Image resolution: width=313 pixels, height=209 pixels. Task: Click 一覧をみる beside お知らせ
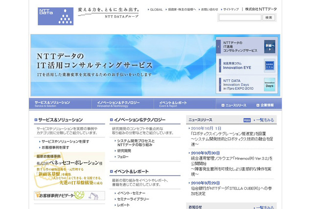tap(264, 208)
